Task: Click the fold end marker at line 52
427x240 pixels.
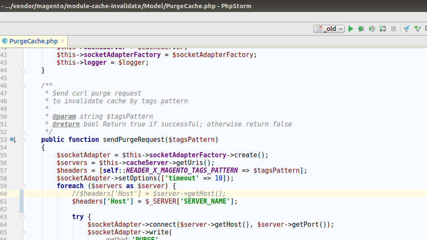Action: (23, 132)
